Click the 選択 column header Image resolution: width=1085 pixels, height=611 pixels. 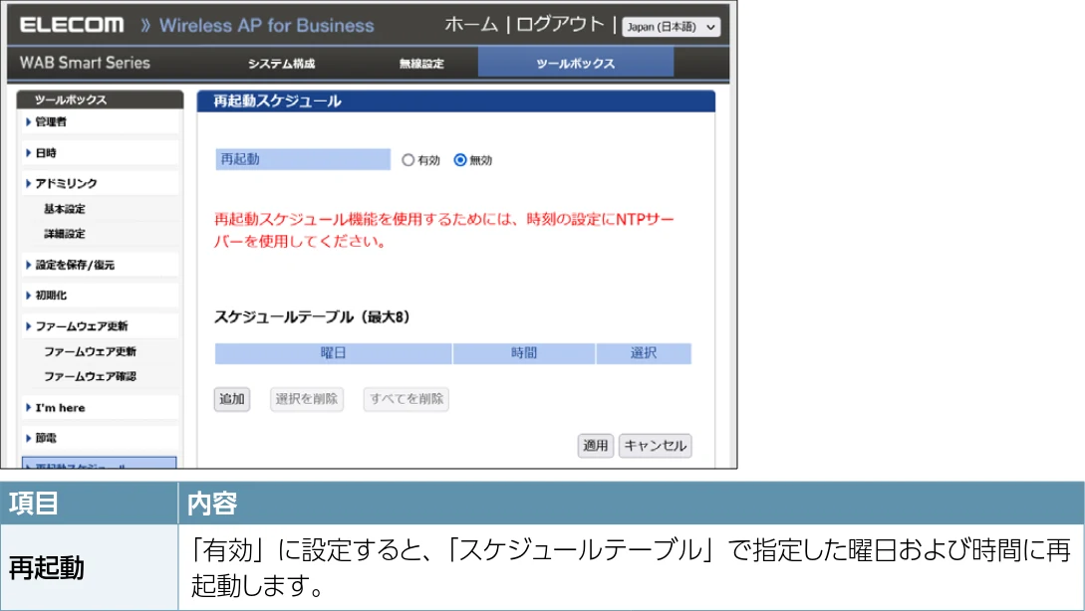[644, 353]
